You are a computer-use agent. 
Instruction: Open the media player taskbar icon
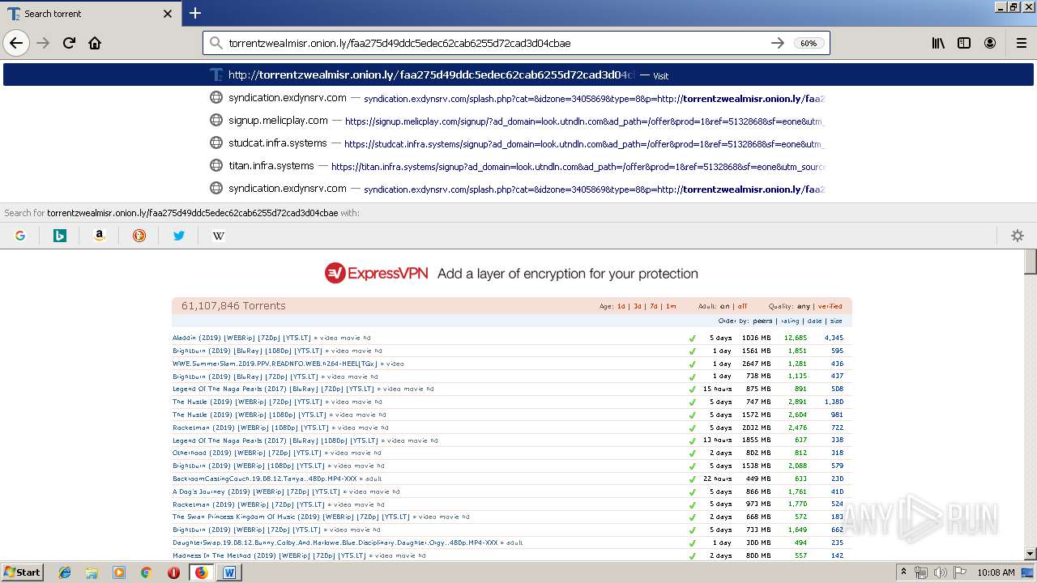coord(119,572)
